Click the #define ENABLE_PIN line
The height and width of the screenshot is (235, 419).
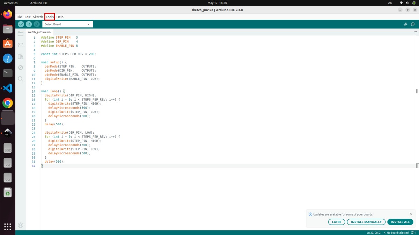point(59,46)
